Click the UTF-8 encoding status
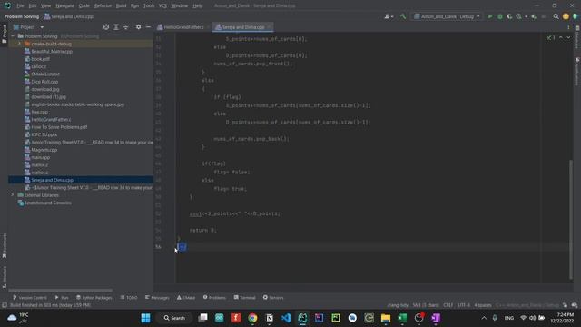The height and width of the screenshot is (327, 581). (x=464, y=305)
